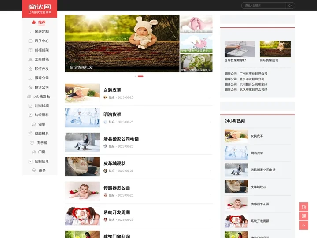Select the active red carousel indicator
The image size is (317, 238).
pyautogui.click(x=140, y=76)
